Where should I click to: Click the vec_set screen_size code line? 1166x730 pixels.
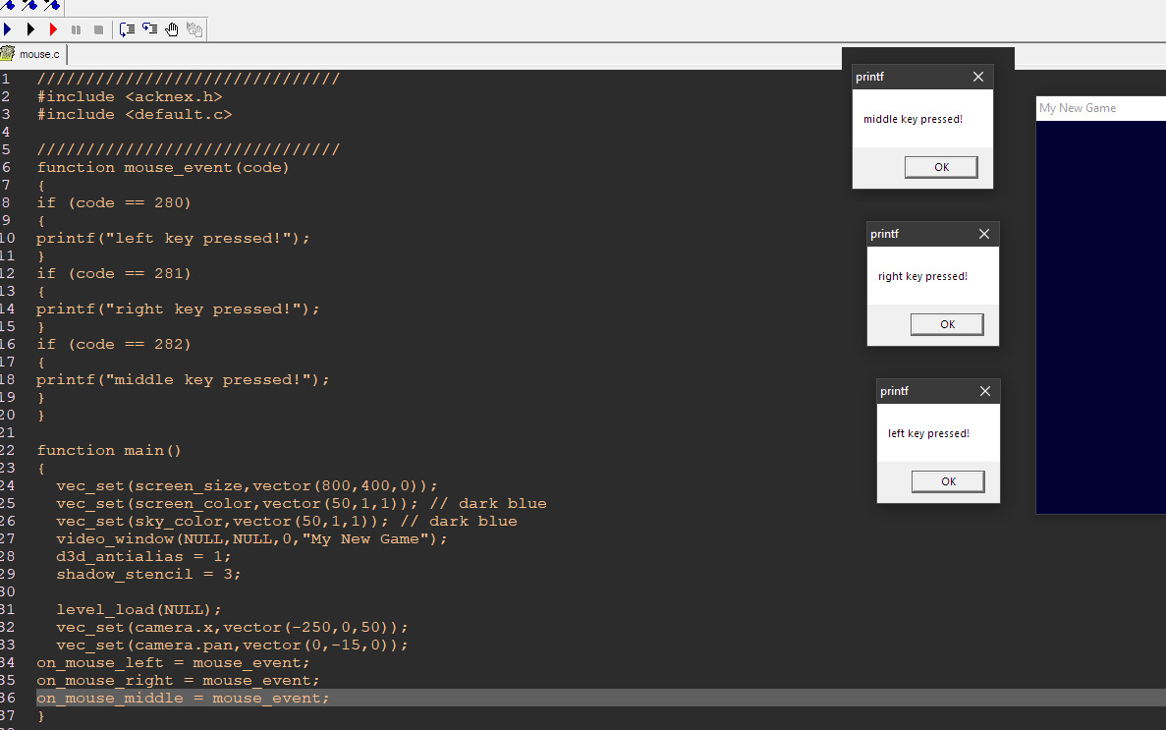click(247, 486)
